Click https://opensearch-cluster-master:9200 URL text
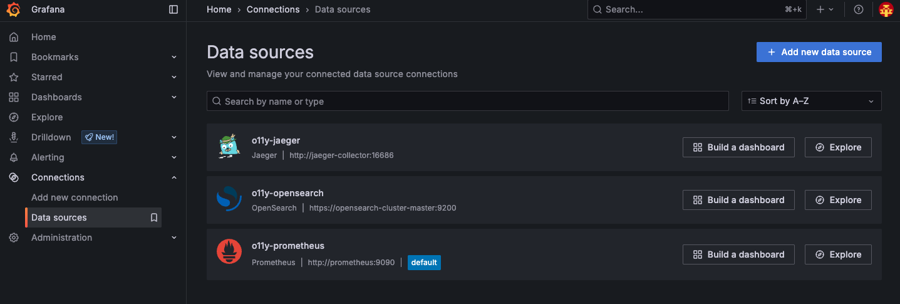Screen dimensions: 900x304 coord(383,207)
